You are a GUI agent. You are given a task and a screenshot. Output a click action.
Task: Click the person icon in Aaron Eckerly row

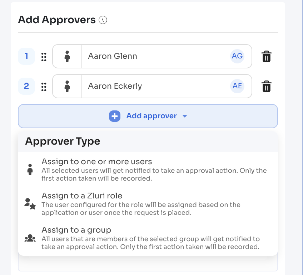point(67,86)
